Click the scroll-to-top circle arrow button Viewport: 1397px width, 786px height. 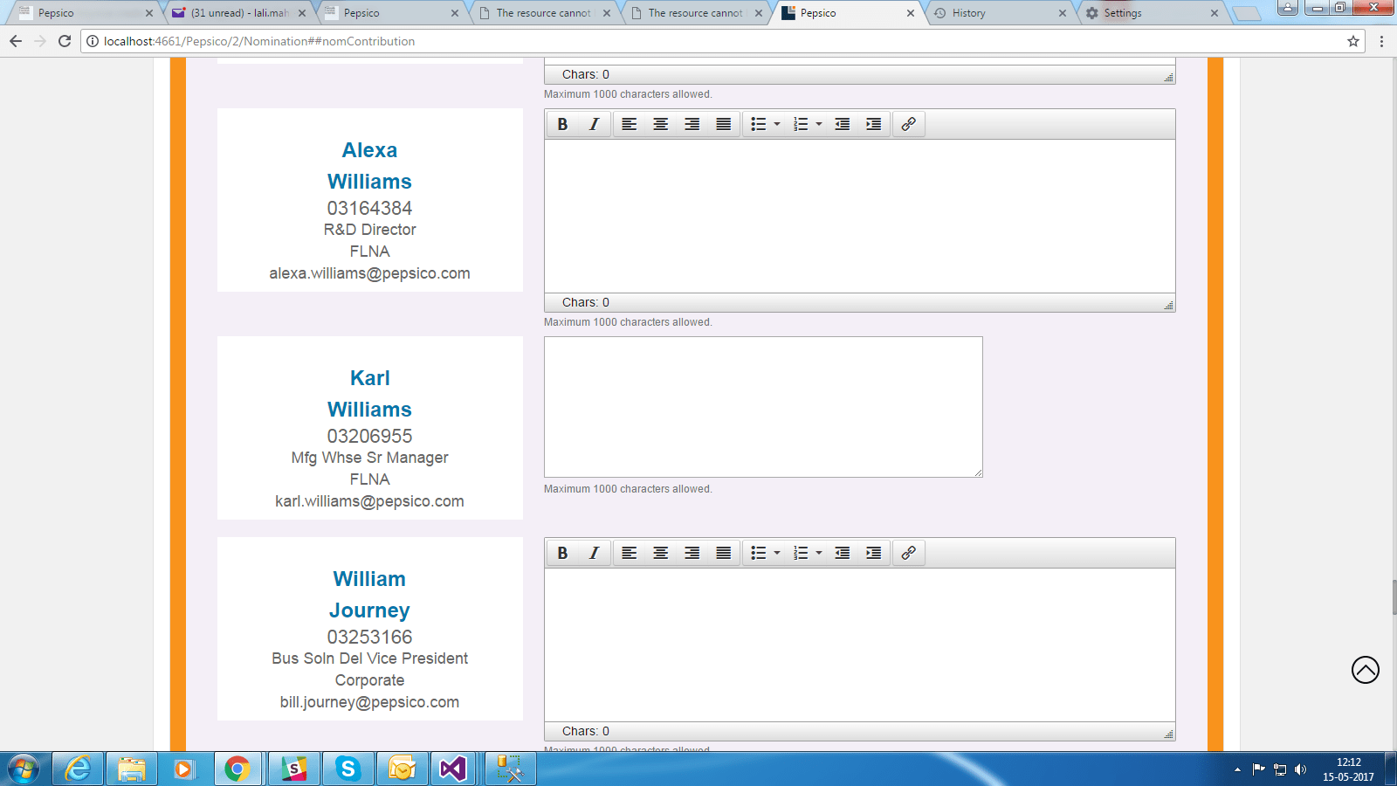[1366, 670]
